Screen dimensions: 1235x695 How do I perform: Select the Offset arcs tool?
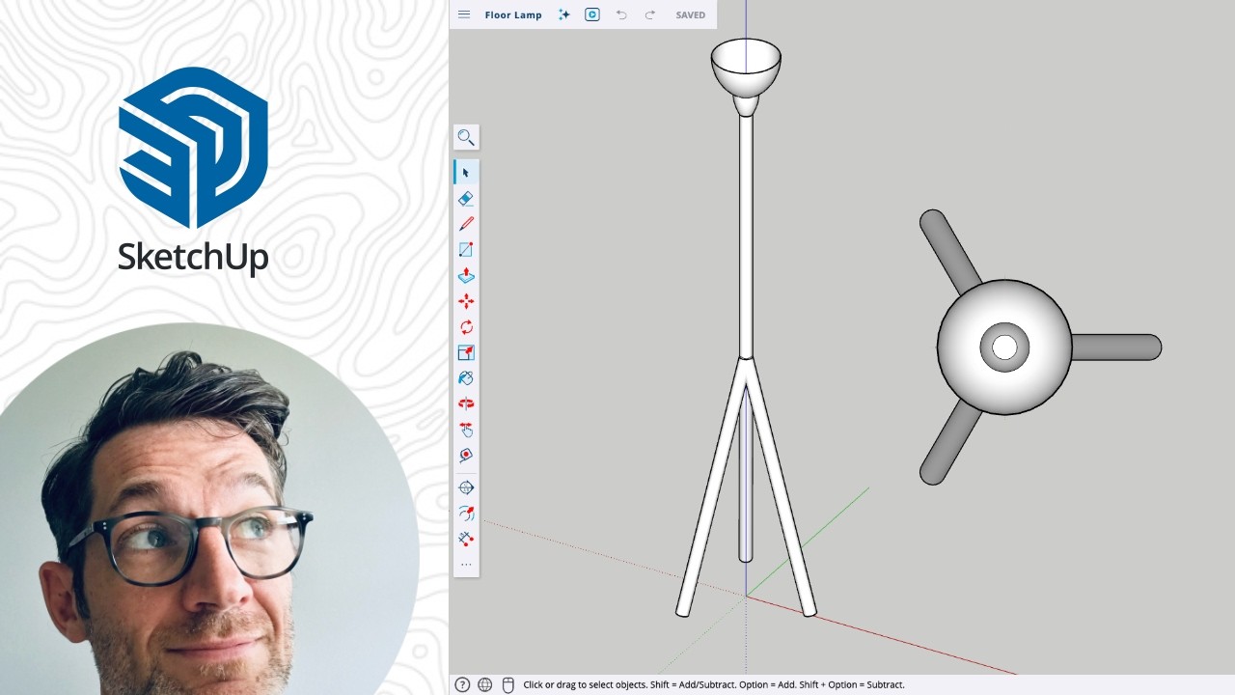pyautogui.click(x=466, y=514)
